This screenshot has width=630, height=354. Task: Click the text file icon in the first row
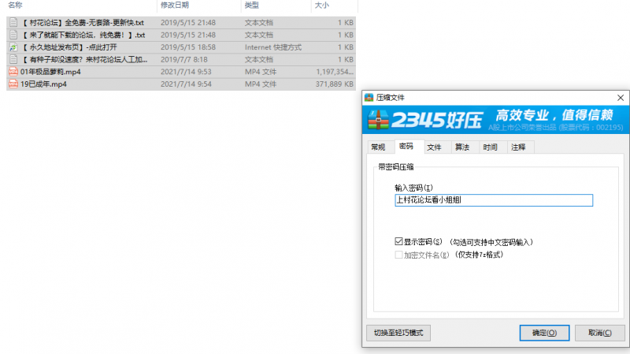click(13, 23)
